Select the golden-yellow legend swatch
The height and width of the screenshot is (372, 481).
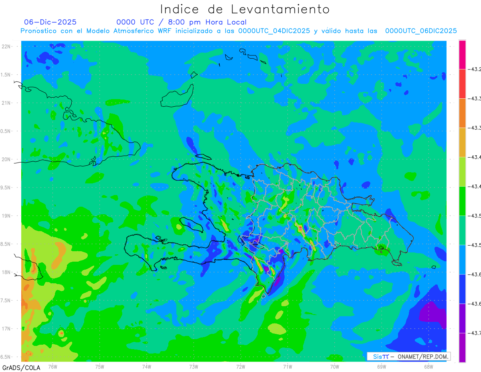(x=462, y=142)
